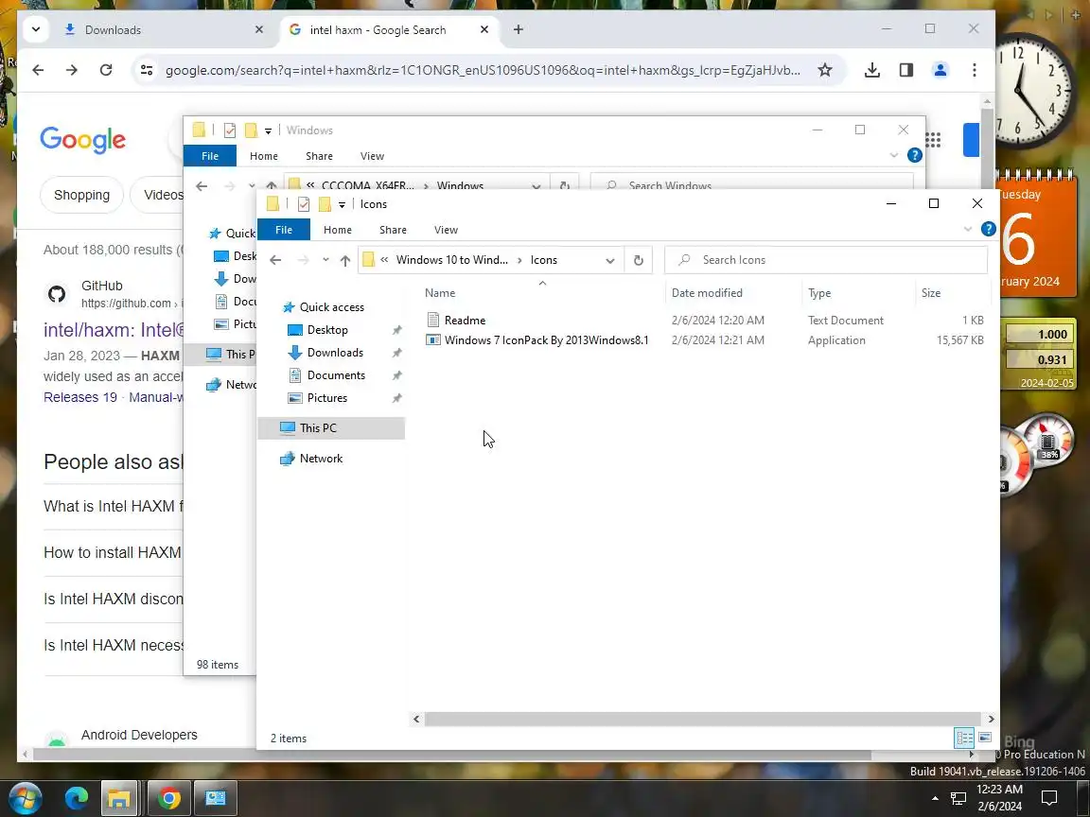
Task: Switch to details view in Icons window
Action: coord(964,738)
